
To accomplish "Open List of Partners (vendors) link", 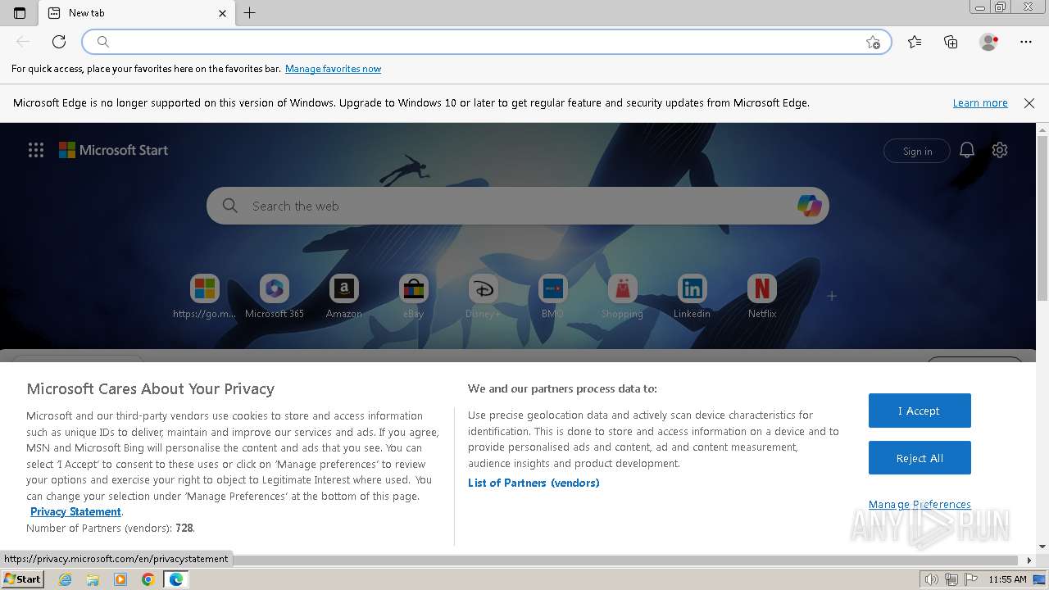I will (x=534, y=483).
